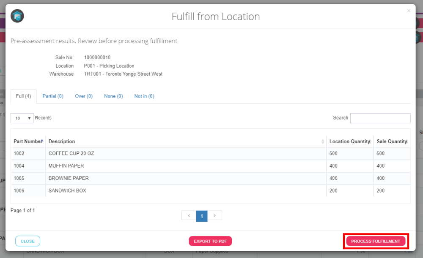Go to next page arrow
Viewport: 423px width, 258px height.
pyautogui.click(x=215, y=216)
